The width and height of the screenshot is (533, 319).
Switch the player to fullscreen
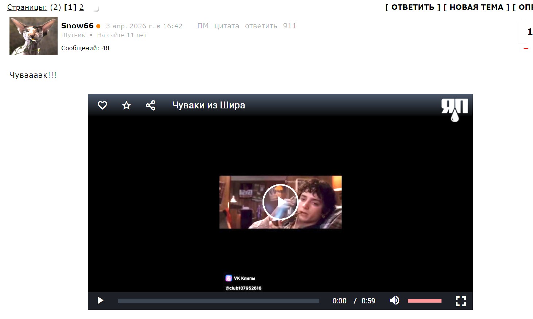(461, 301)
